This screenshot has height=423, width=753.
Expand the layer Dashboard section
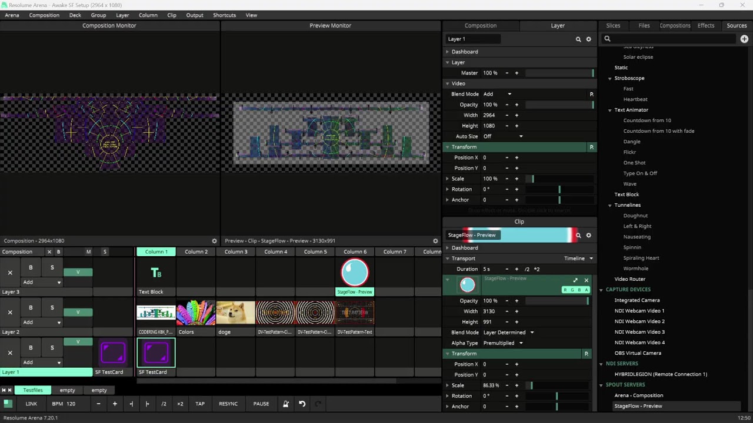point(465,52)
